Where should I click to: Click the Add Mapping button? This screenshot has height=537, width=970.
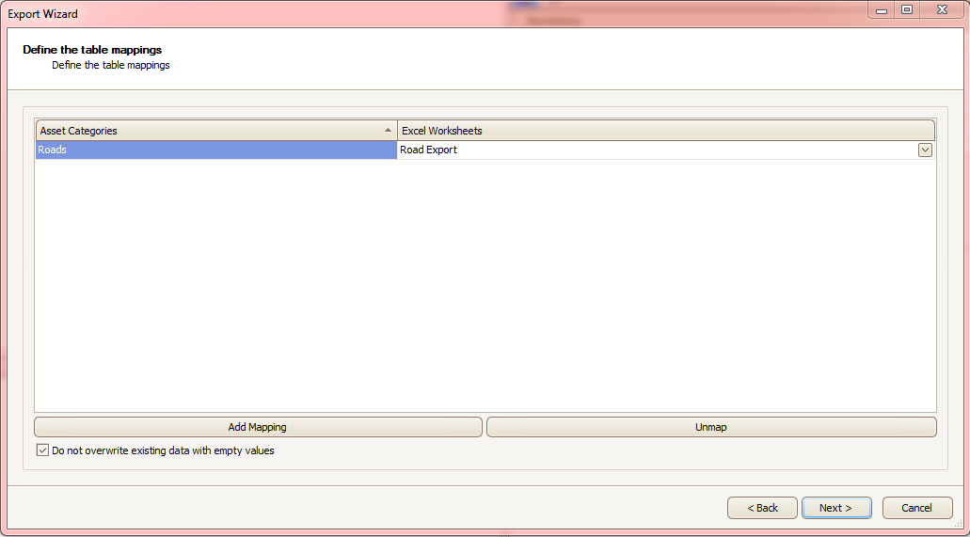[x=258, y=427]
